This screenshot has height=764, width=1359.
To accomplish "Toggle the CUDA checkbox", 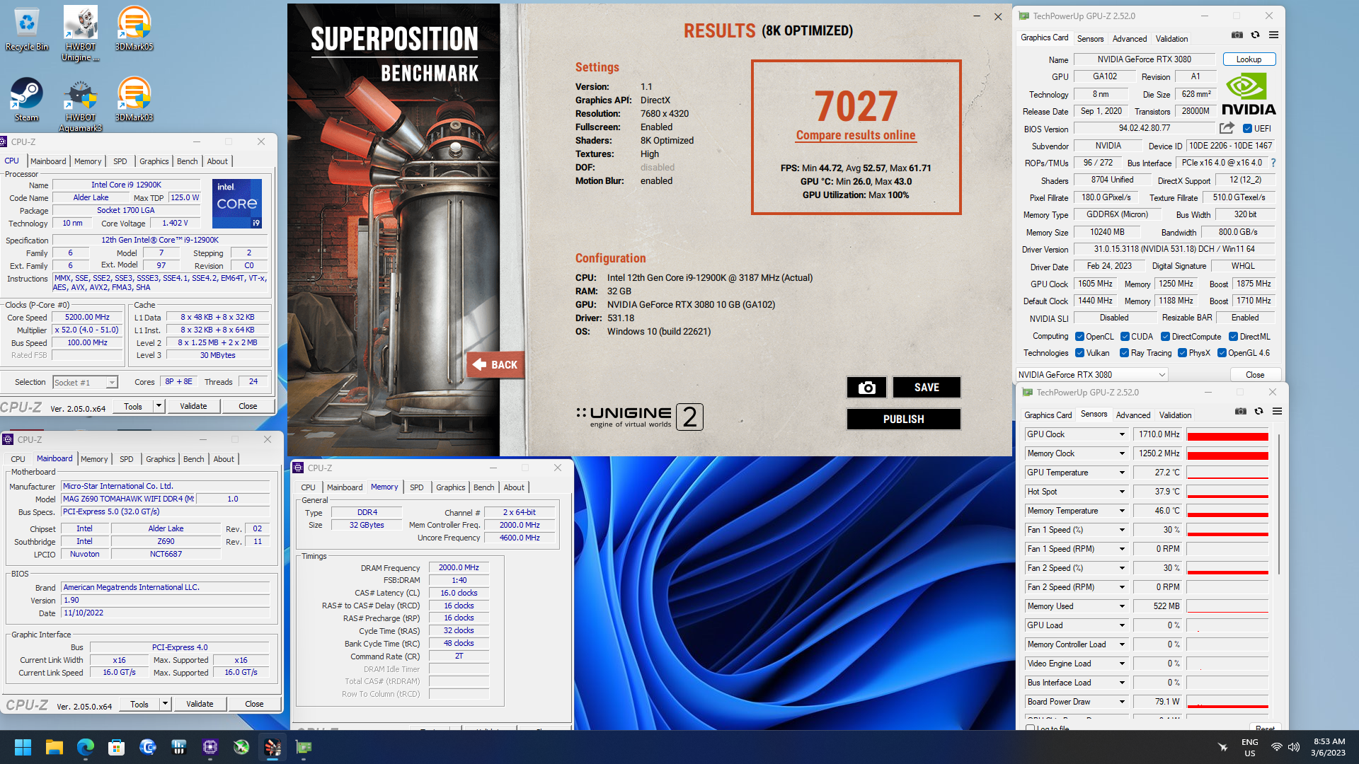I will point(1125,337).
